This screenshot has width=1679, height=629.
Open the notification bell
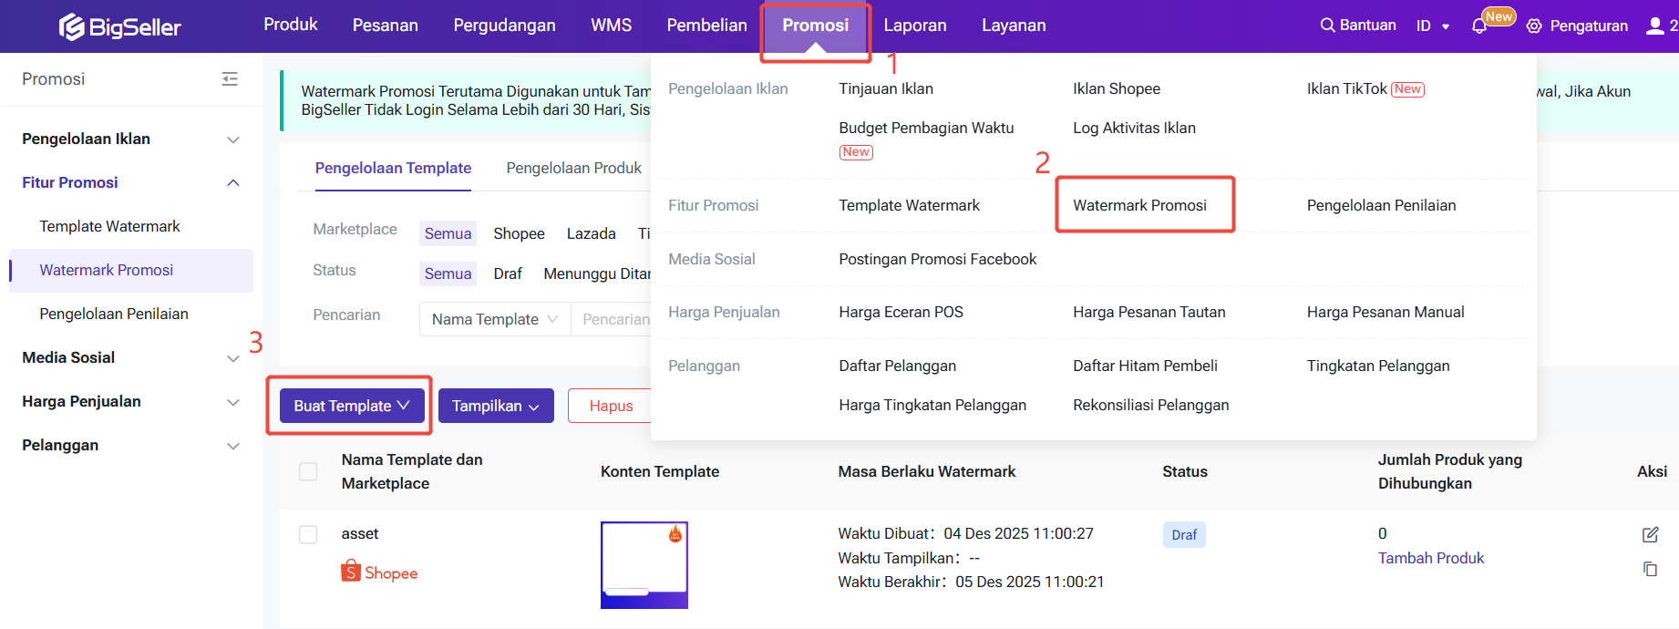1478,26
